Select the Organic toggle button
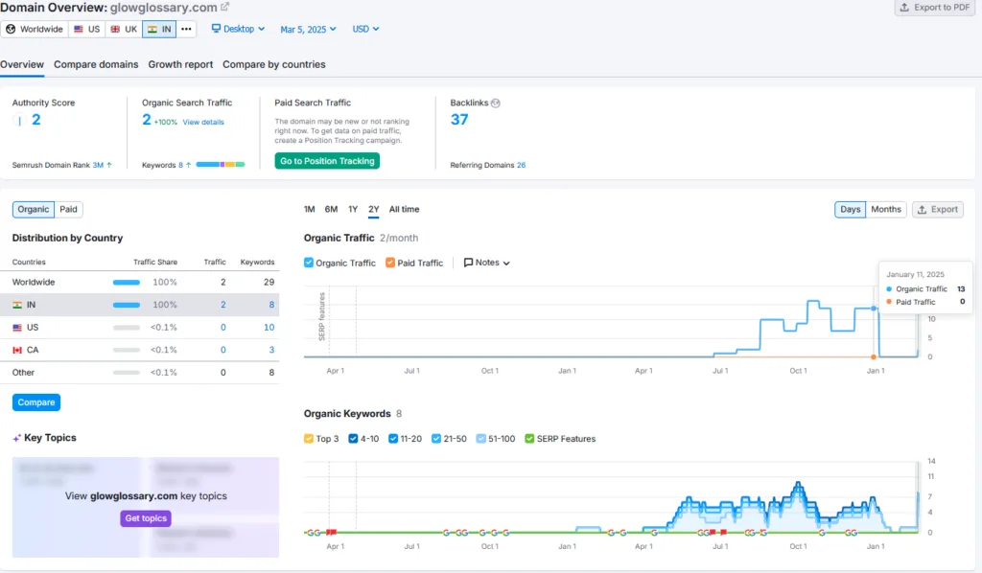The width and height of the screenshot is (982, 573). coord(34,210)
